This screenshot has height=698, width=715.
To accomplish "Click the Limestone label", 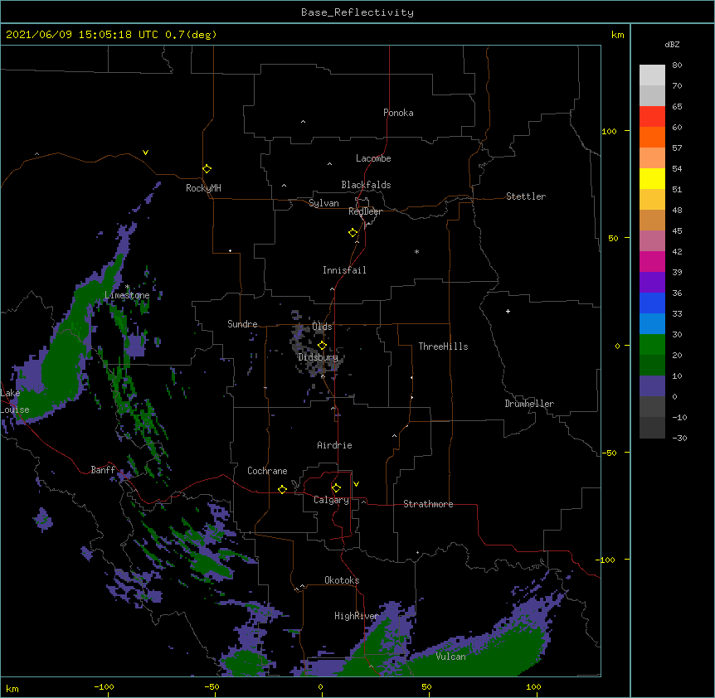I will 127,295.
